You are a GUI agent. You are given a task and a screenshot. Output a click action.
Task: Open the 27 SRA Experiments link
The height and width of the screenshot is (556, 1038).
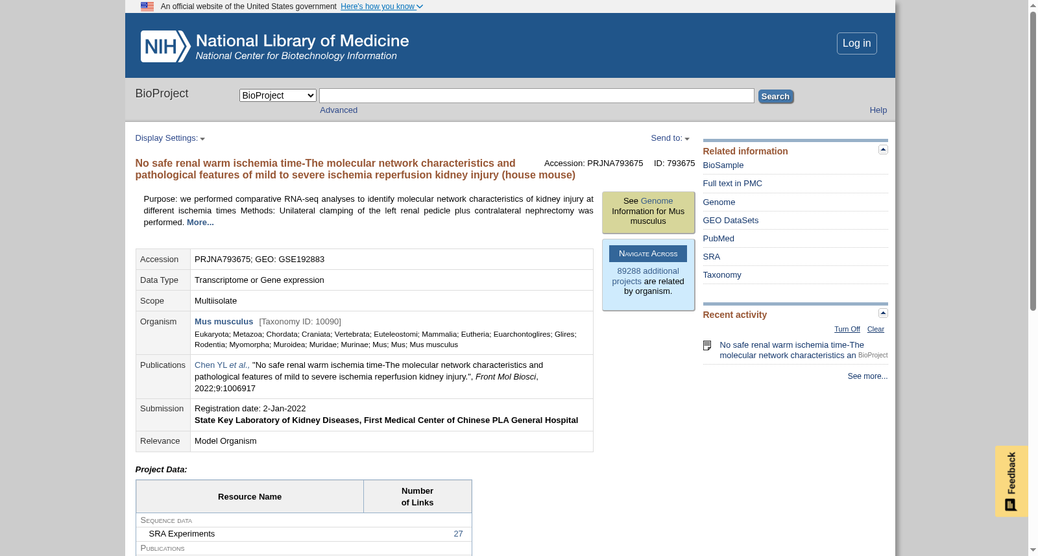click(x=458, y=534)
